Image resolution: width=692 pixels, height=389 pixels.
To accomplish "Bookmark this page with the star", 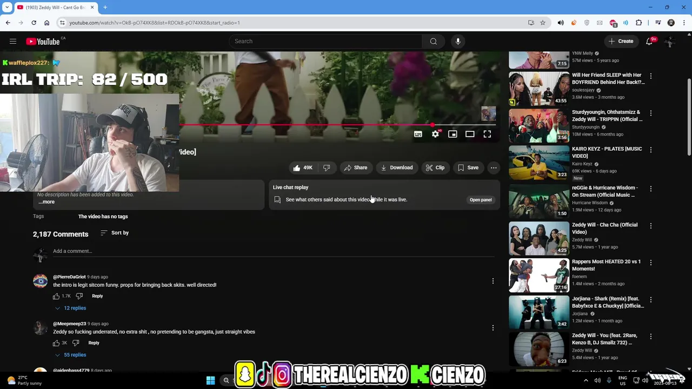I will 543,23.
